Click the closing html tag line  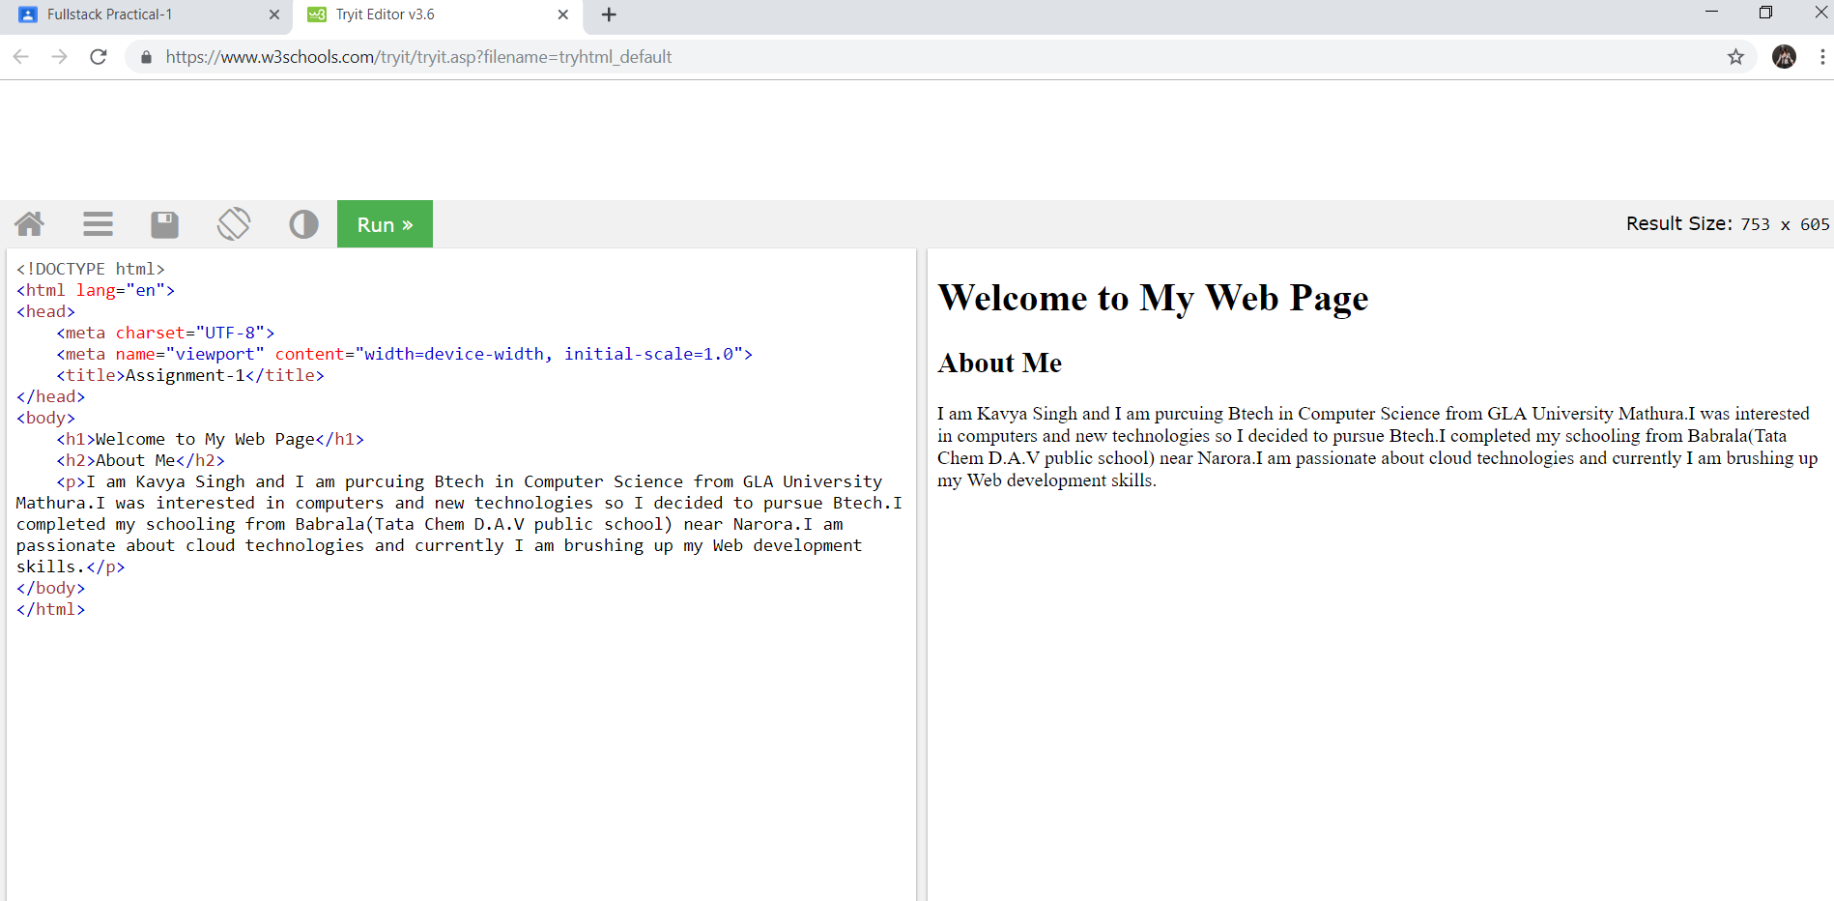[50, 609]
